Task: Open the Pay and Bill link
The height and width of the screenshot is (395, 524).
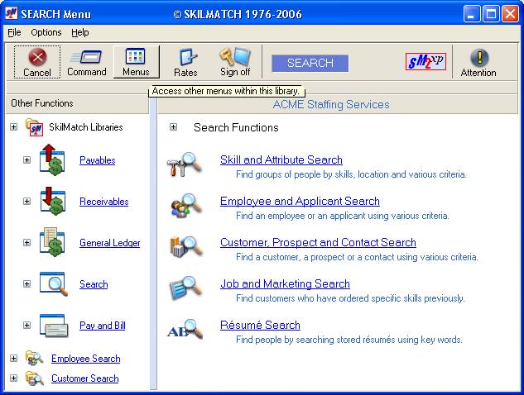Action: [x=103, y=326]
